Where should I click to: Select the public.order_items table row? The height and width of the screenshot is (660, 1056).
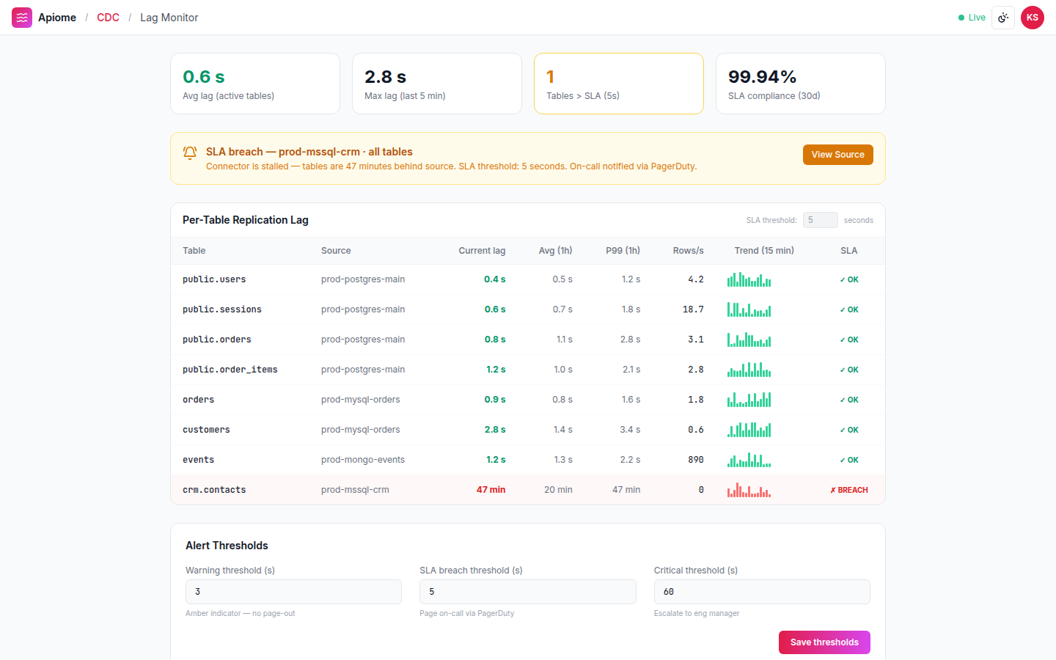coord(528,370)
